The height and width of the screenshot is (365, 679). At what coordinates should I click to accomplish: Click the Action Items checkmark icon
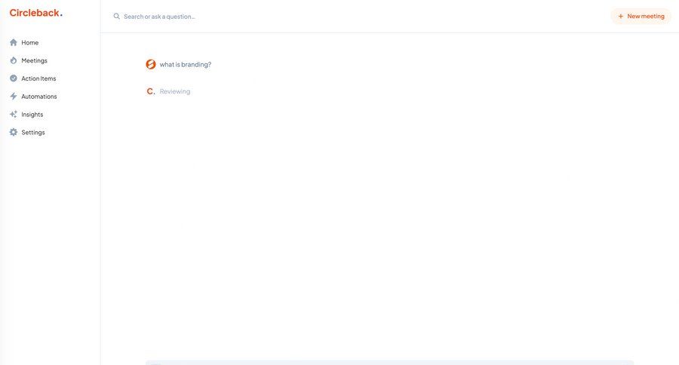pyautogui.click(x=14, y=78)
